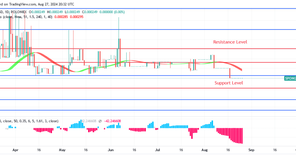Click the null symbol in oscillator legend
296x164 pixels.
[100, 121]
